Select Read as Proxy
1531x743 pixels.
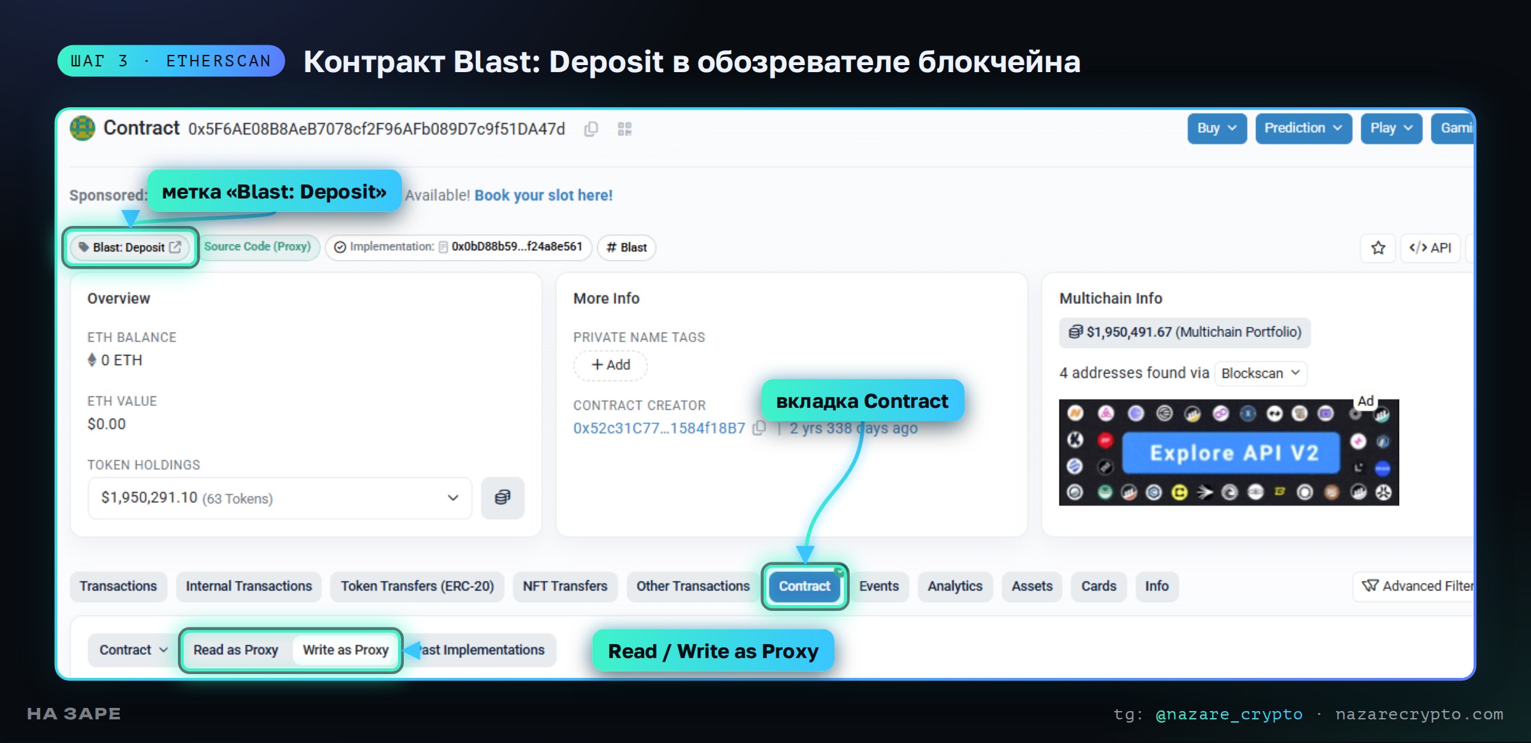(236, 650)
